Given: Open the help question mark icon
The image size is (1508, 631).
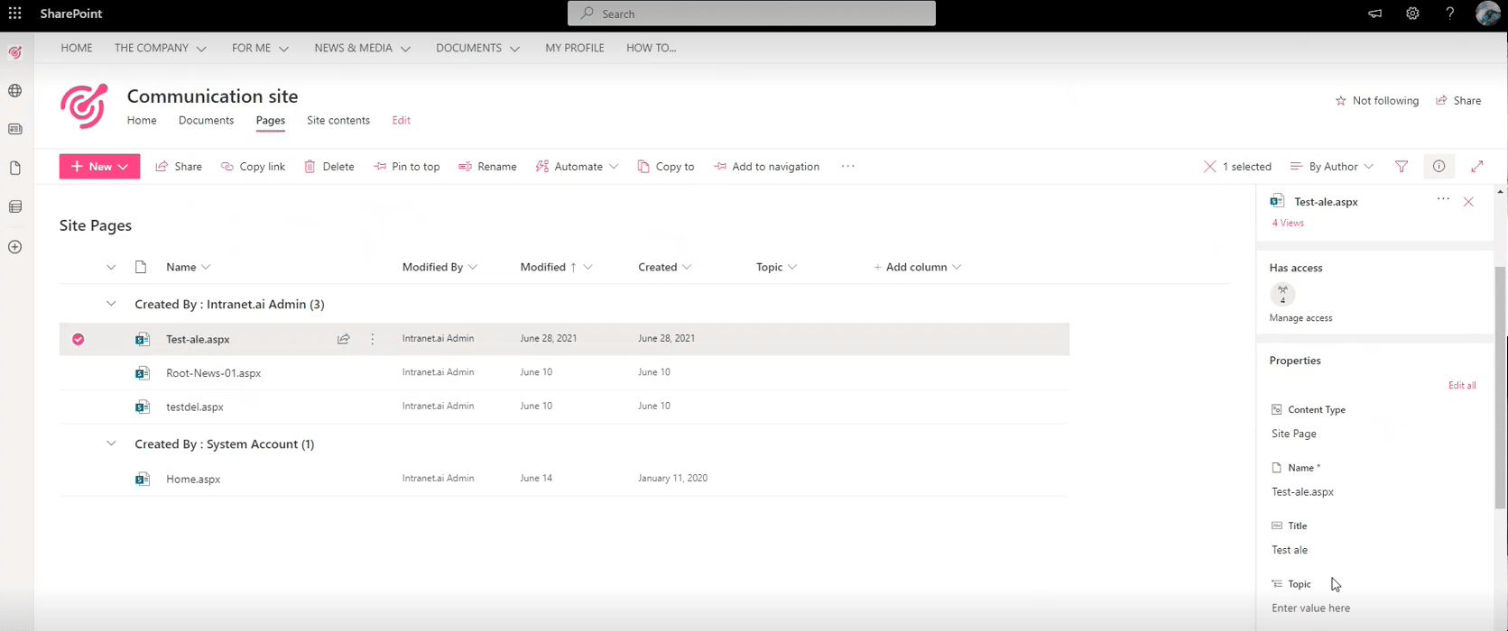Looking at the screenshot, I should coord(1450,14).
